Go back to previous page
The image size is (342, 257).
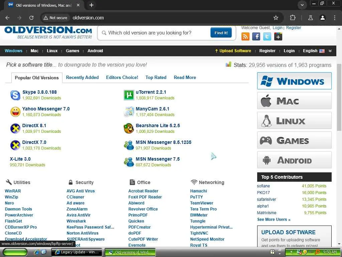[x=7, y=18]
